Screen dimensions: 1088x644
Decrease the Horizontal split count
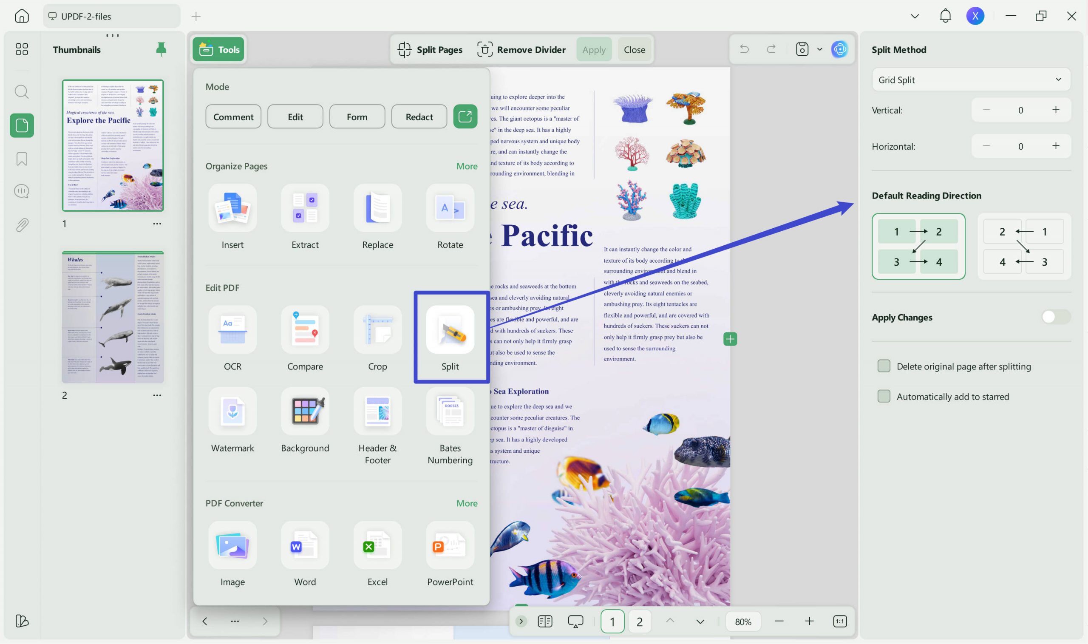986,146
